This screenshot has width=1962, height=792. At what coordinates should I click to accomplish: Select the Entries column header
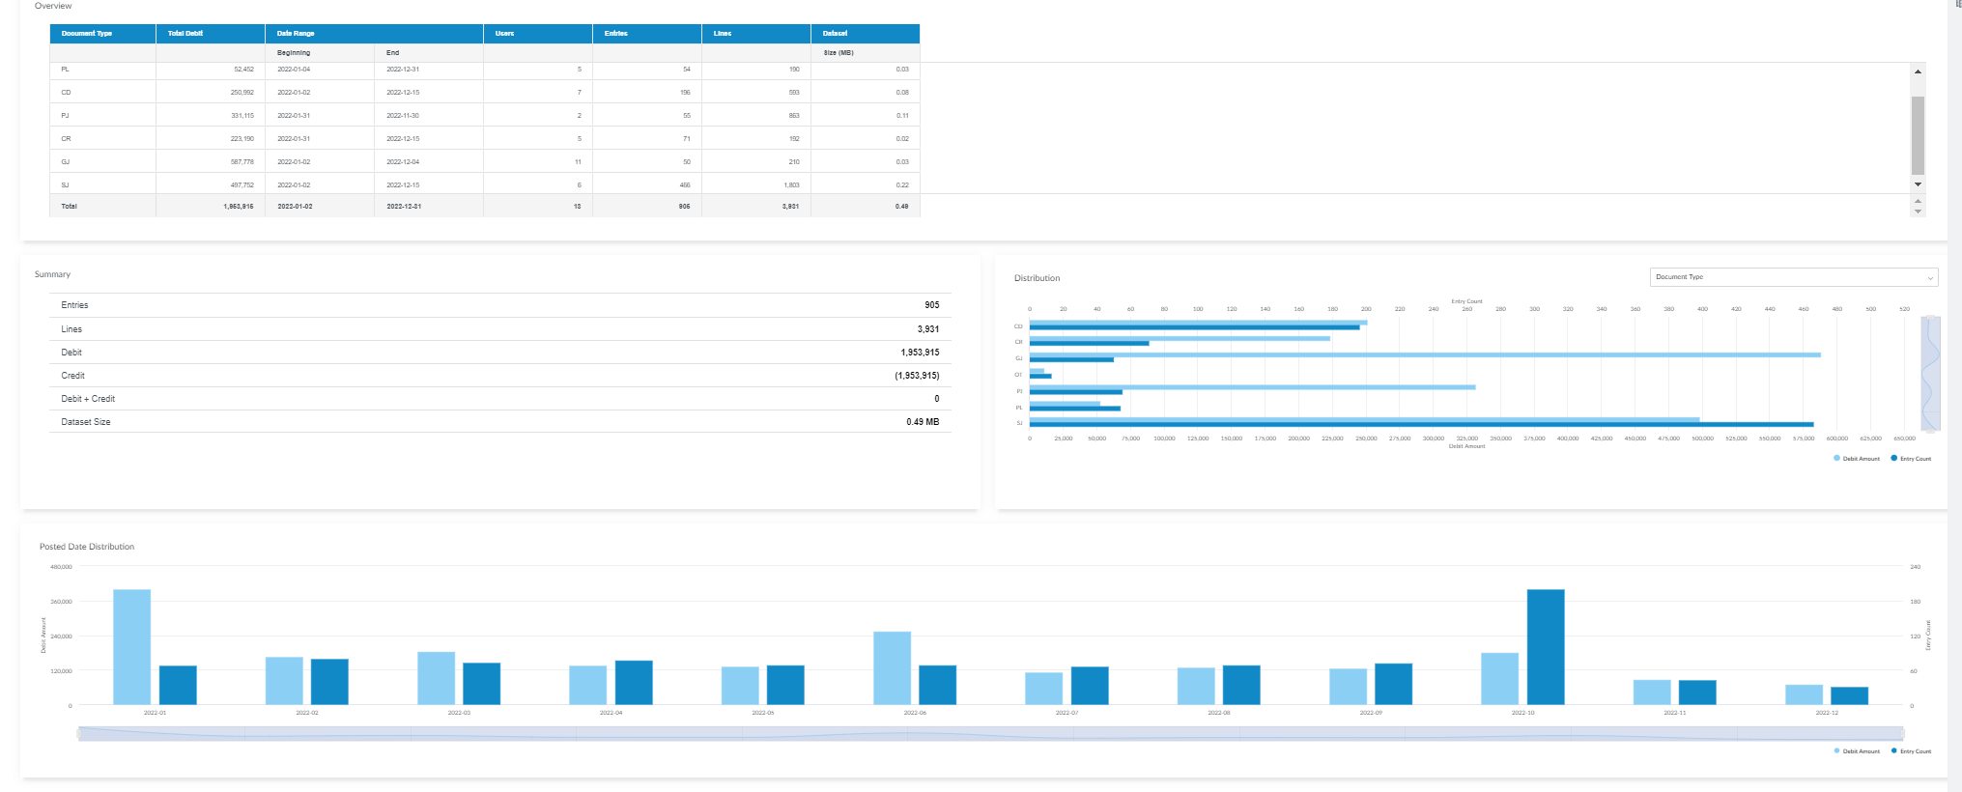pos(616,34)
